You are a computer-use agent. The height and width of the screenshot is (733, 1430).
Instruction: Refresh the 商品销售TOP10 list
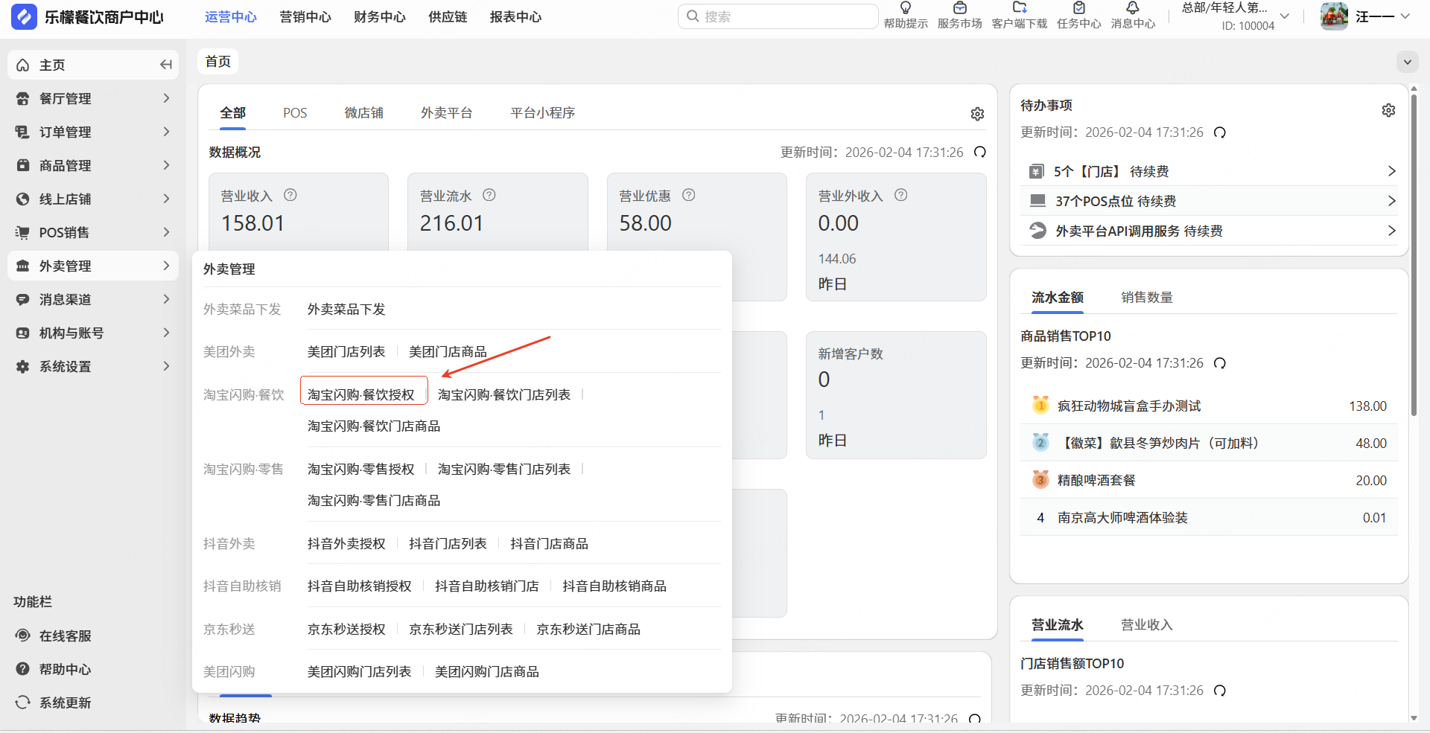point(1220,363)
